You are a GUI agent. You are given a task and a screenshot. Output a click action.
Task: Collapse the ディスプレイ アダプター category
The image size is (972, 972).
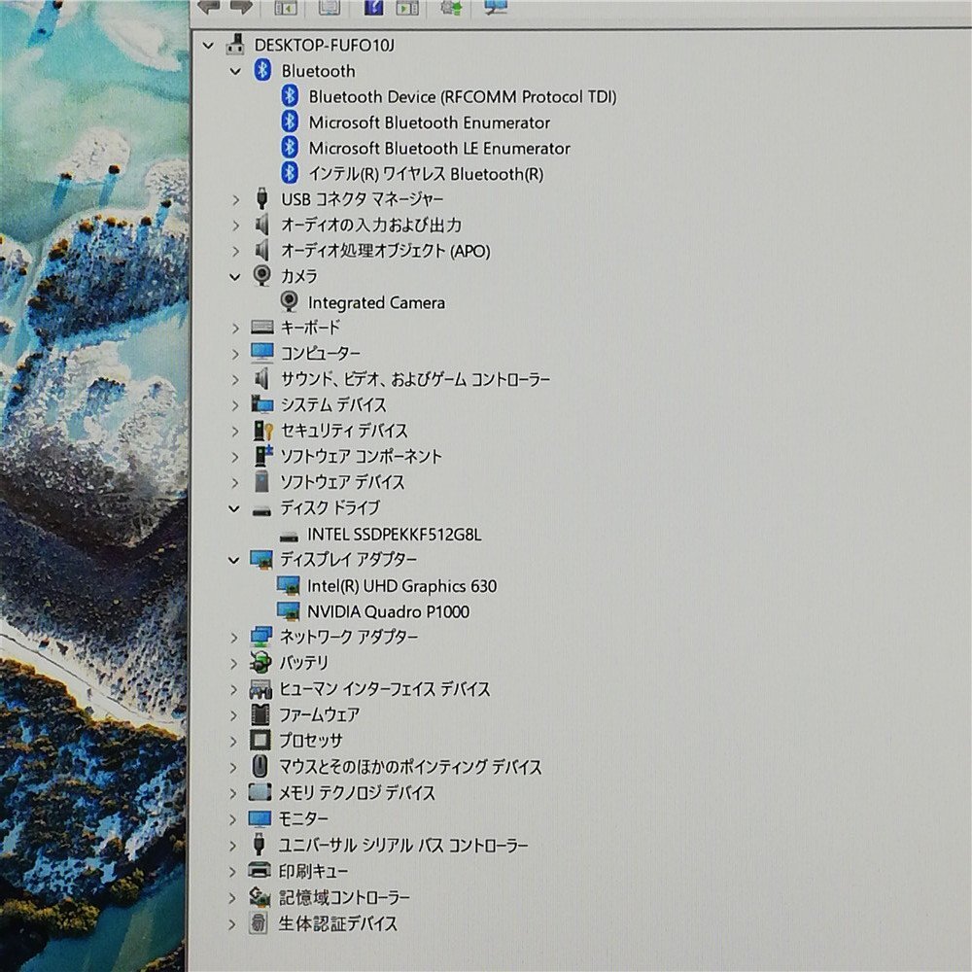click(x=233, y=561)
